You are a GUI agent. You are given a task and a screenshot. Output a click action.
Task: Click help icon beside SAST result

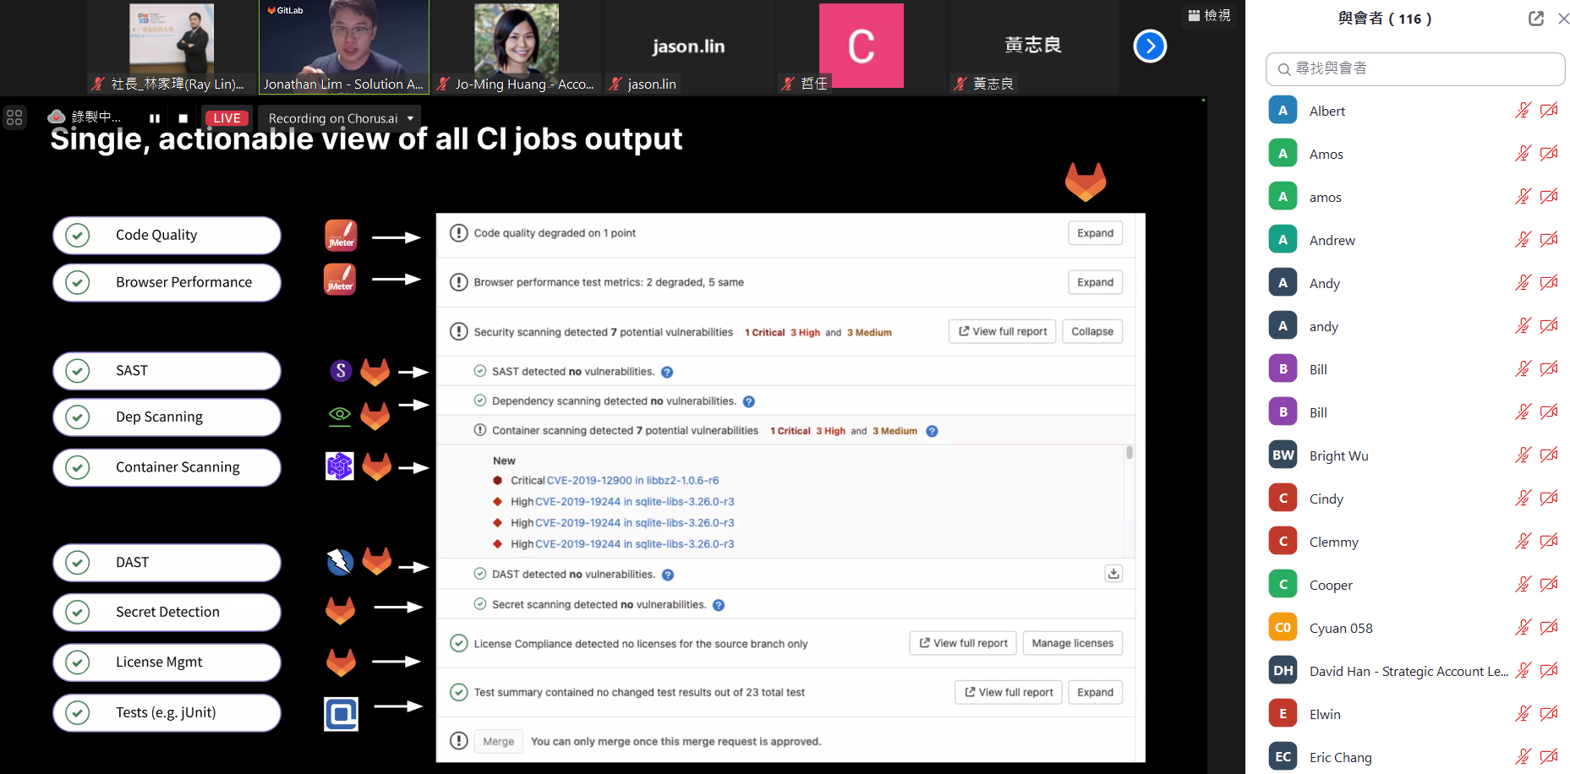pyautogui.click(x=667, y=372)
